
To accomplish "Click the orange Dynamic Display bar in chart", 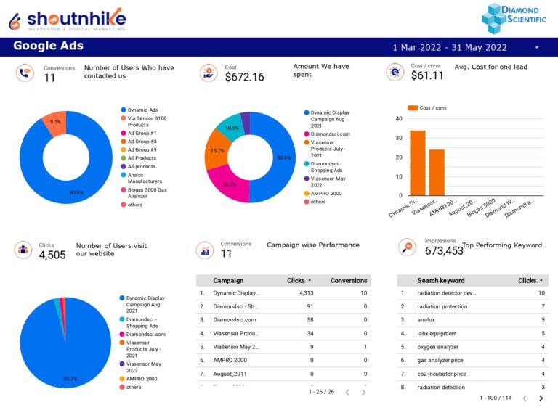I will 417,163.
